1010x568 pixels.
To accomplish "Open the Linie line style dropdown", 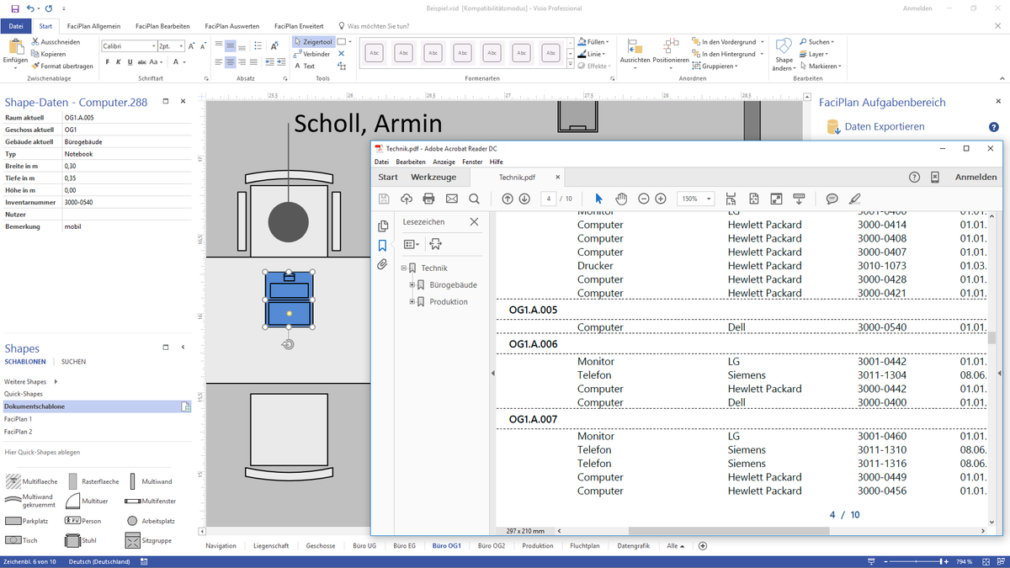I will pyautogui.click(x=592, y=54).
